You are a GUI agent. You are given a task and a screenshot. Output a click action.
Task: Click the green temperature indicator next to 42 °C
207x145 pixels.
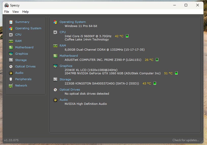point(127,36)
